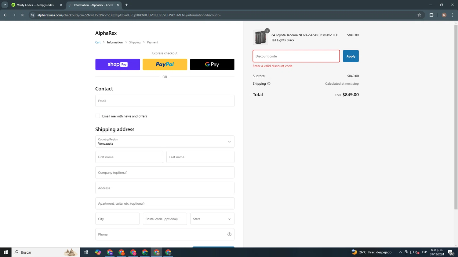The width and height of the screenshot is (458, 257).
Task: Open the Chrome taskbar icon with J badge
Action: 168,252
